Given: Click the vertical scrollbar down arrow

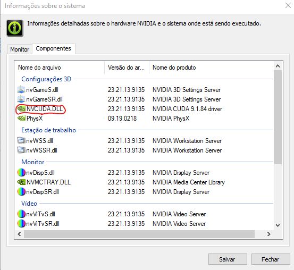Looking at the screenshot, I should point(278,225).
